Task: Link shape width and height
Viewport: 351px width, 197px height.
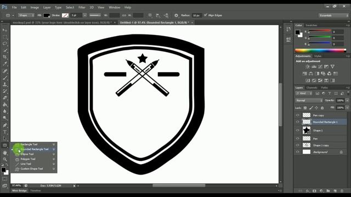Action: point(124,15)
